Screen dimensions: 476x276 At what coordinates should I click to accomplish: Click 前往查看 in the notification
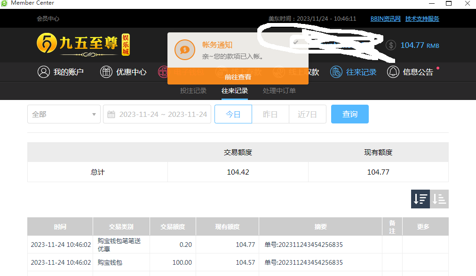(238, 77)
